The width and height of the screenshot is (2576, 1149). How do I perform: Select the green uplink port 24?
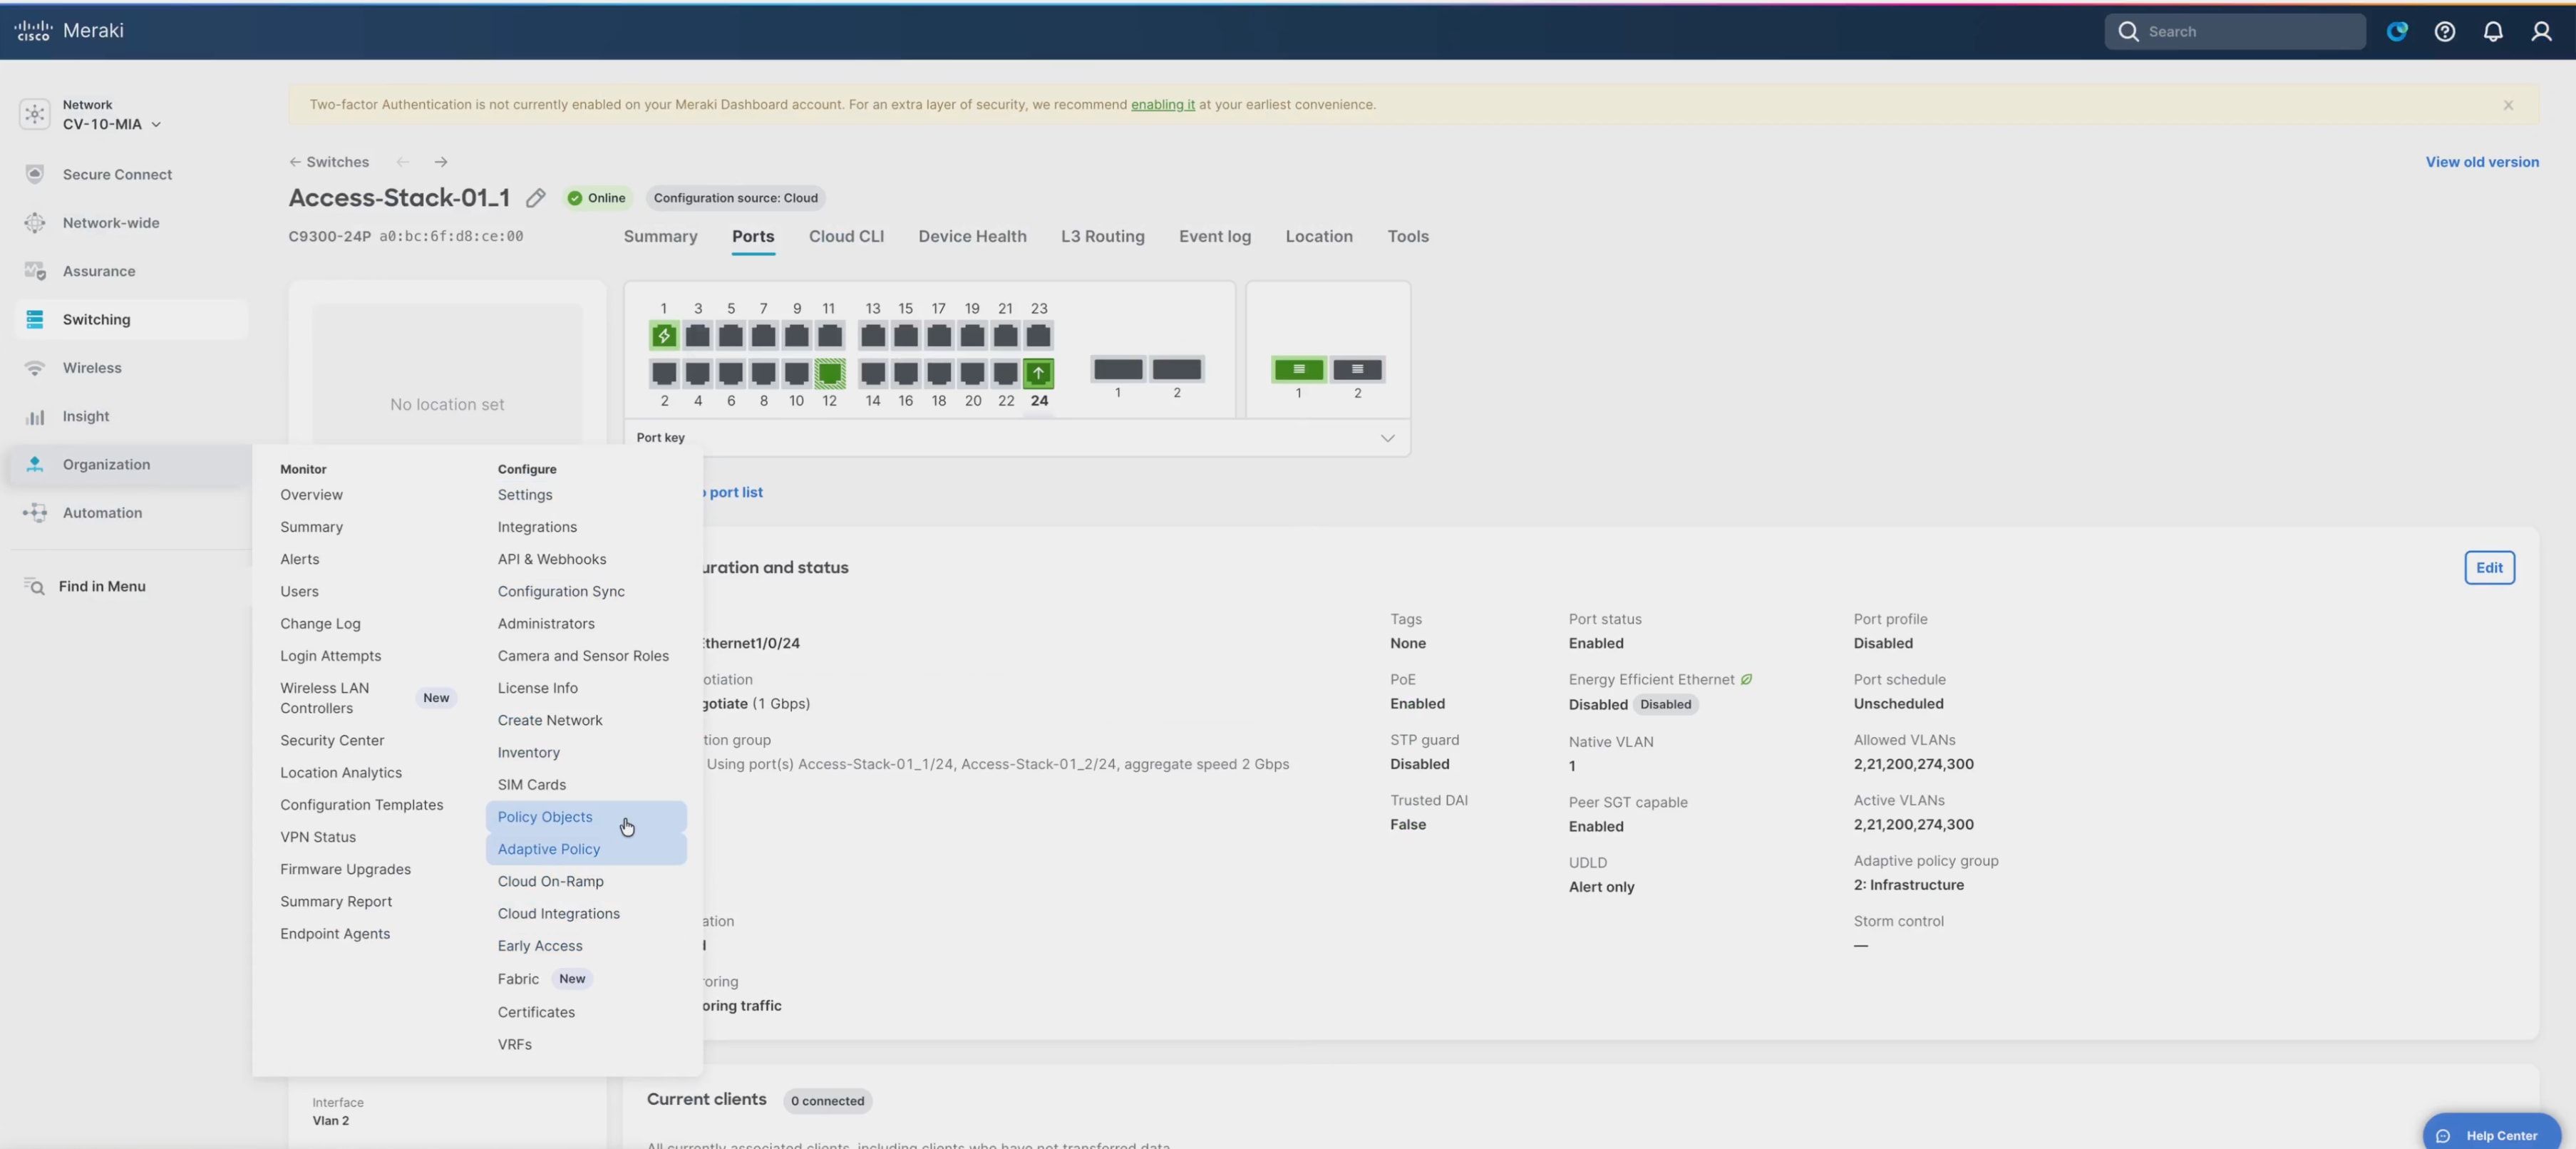coord(1038,373)
